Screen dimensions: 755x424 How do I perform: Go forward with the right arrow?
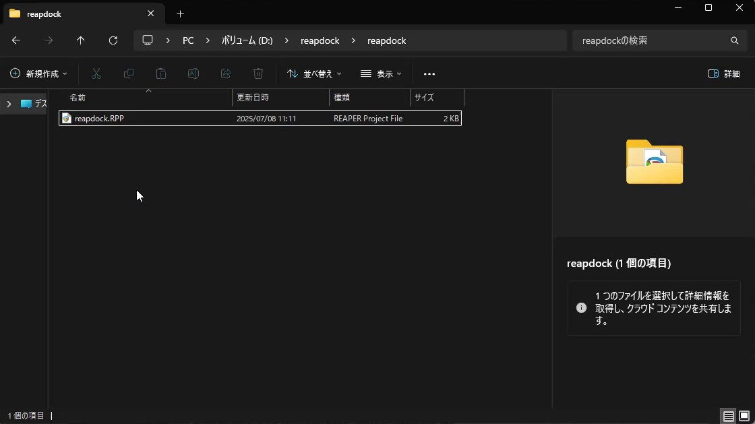[x=48, y=40]
